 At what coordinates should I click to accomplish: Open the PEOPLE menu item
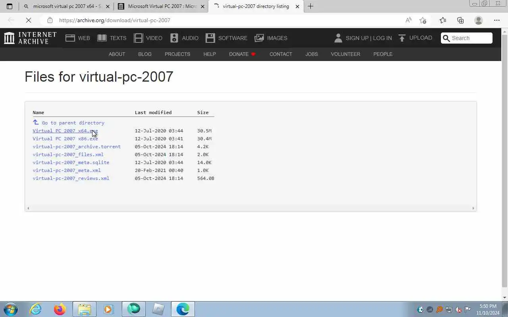pyautogui.click(x=383, y=54)
